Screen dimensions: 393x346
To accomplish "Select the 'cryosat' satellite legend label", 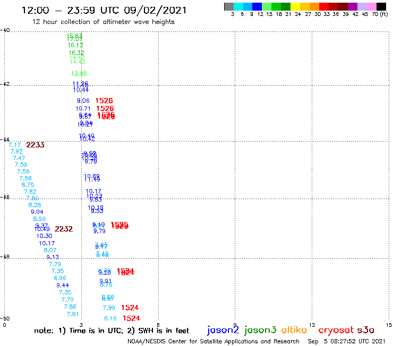I will [x=336, y=330].
